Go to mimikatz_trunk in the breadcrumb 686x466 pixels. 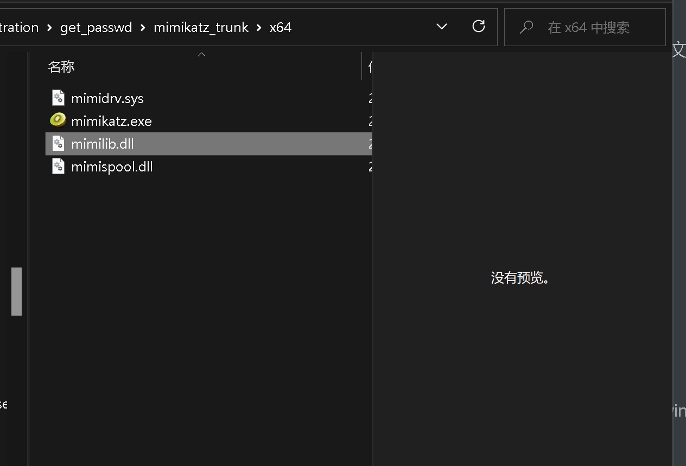tap(201, 28)
